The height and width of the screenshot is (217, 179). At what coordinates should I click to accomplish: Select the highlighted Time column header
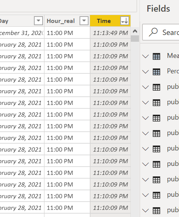click(x=110, y=21)
